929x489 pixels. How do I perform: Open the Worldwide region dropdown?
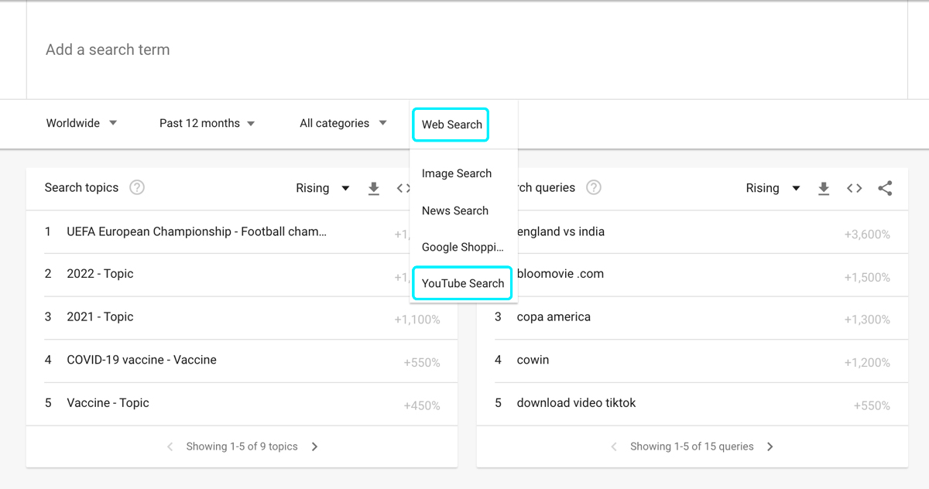tap(82, 123)
